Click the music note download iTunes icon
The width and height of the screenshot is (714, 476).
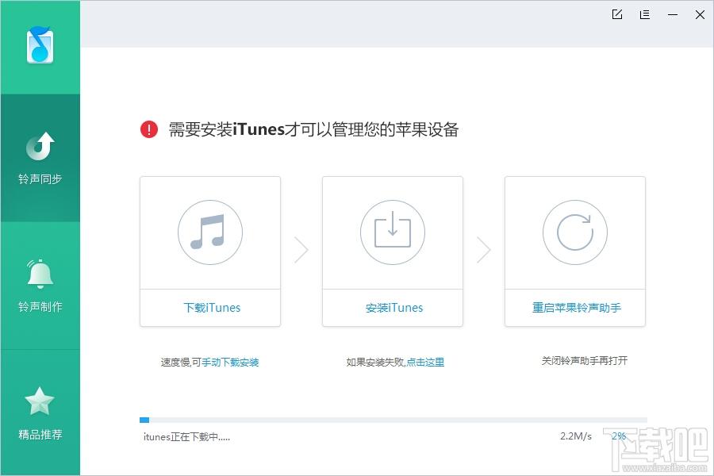pos(210,232)
